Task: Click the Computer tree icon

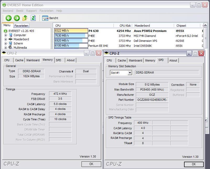Action: point(10,35)
